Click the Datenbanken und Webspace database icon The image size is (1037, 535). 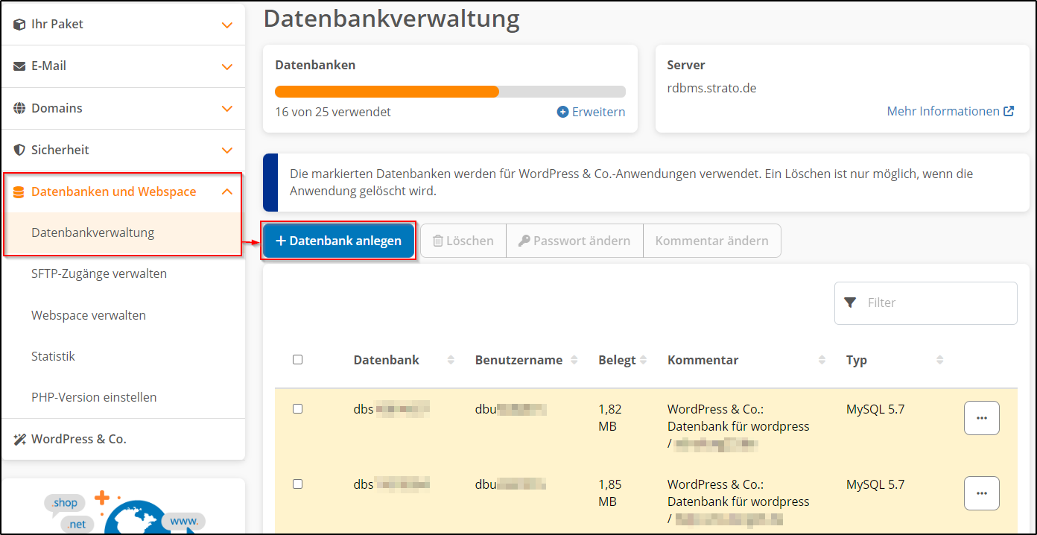[19, 192]
